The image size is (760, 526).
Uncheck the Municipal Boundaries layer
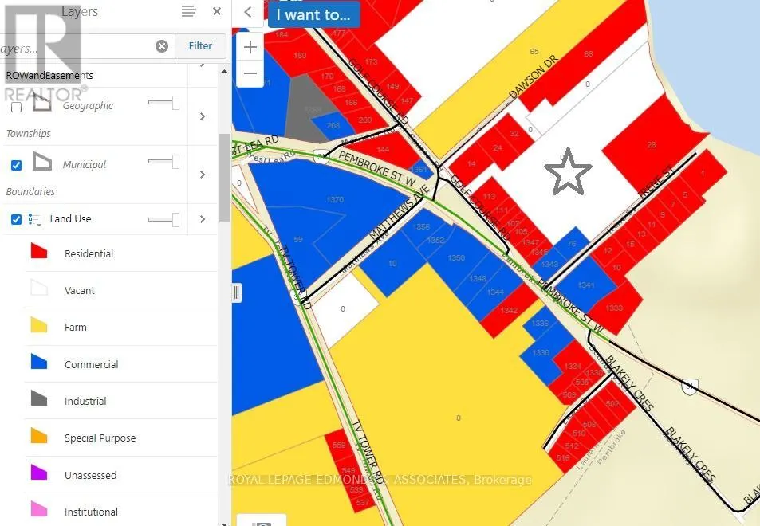17,165
